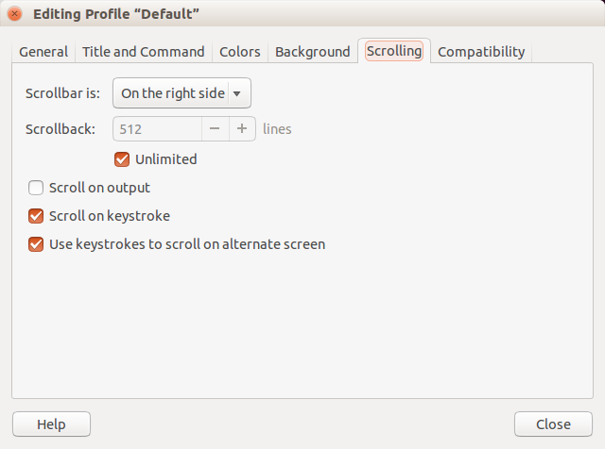Viewport: 605px width, 449px height.
Task: Select the Background tab
Action: (x=313, y=52)
